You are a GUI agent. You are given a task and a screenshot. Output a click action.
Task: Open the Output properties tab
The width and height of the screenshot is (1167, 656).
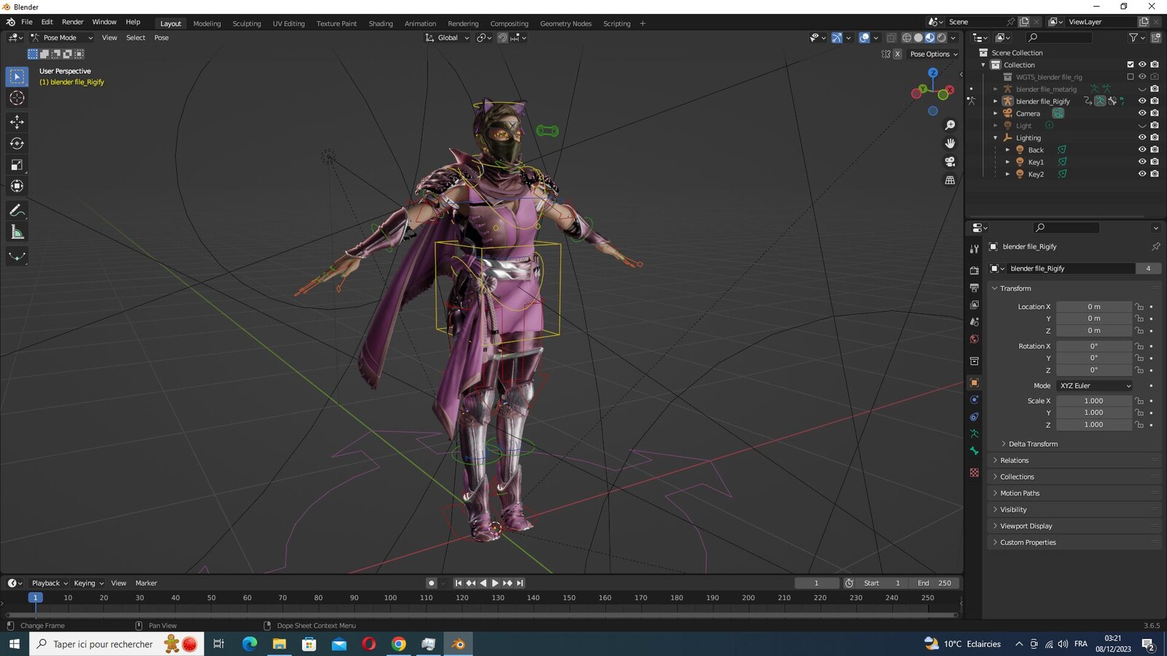click(974, 288)
